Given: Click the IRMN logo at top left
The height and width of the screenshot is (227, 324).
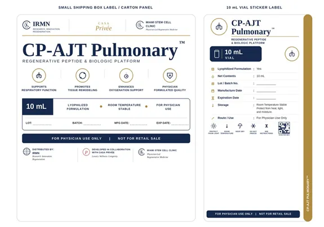Looking at the screenshot, I should (x=41, y=26).
